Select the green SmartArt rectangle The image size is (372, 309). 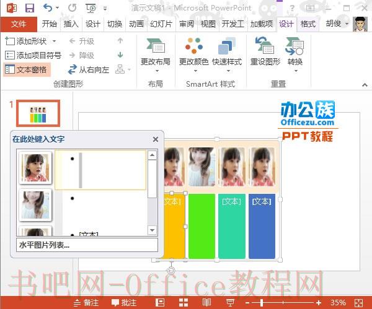click(201, 226)
